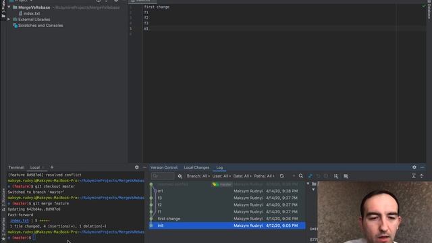Screen dimensions: 432x243
Task: Toggle the highlighted blue log toolbar icon
Action: (310, 176)
